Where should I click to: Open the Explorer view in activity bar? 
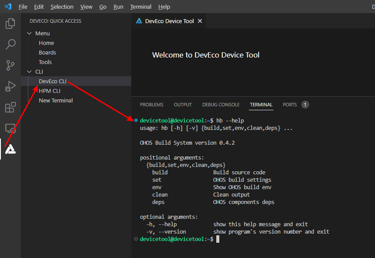[x=10, y=24]
